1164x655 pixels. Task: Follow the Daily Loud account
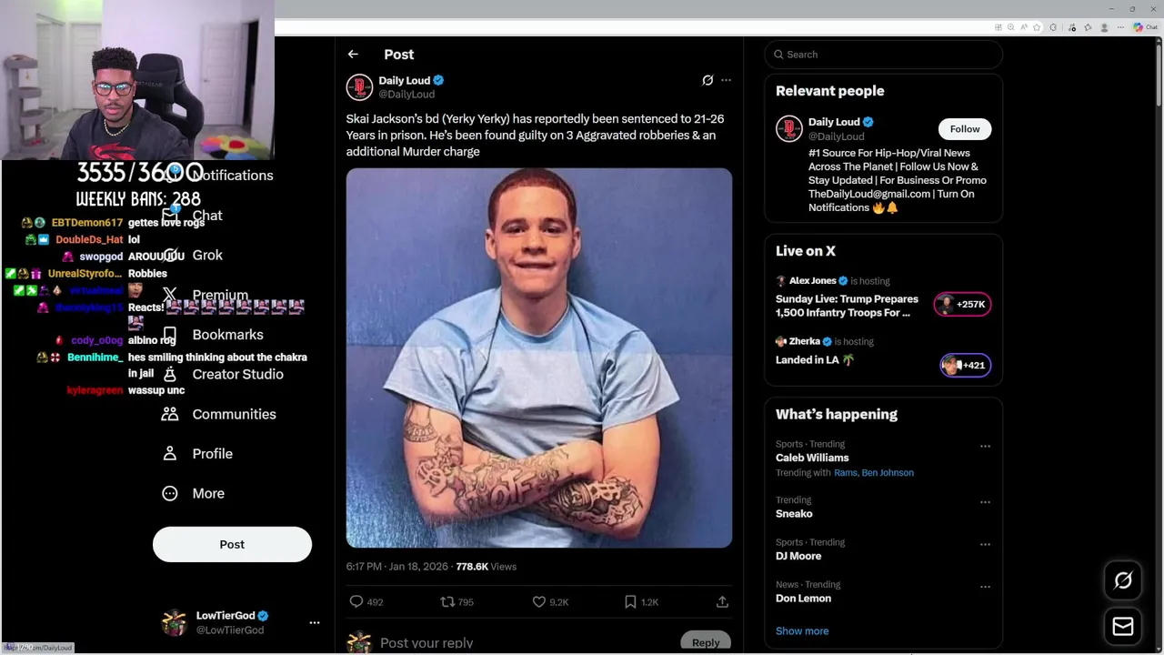coord(965,129)
